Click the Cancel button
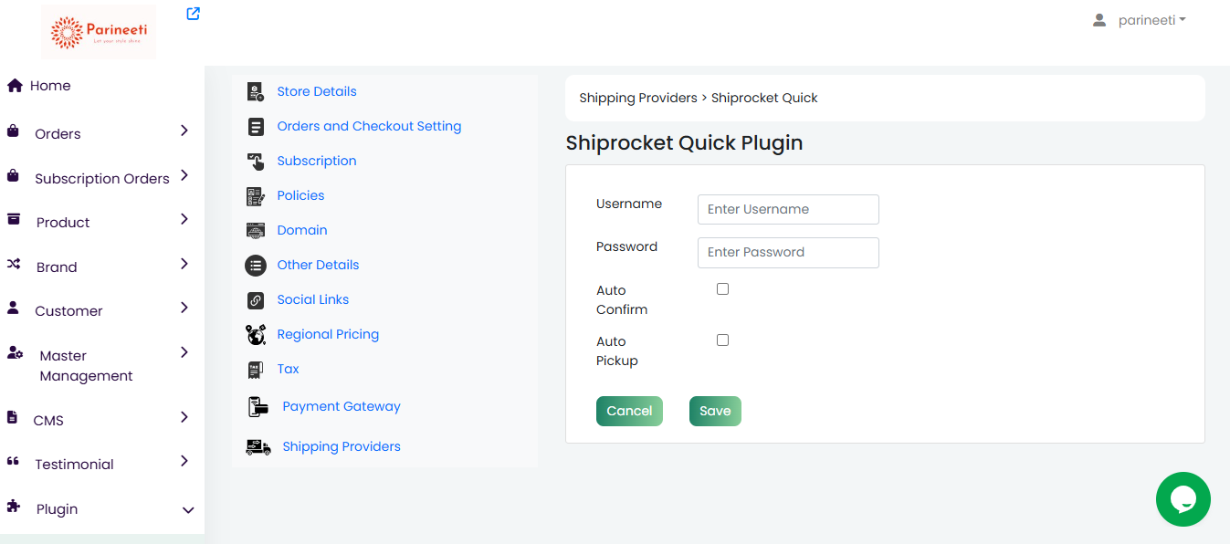The height and width of the screenshot is (544, 1230). click(x=629, y=411)
